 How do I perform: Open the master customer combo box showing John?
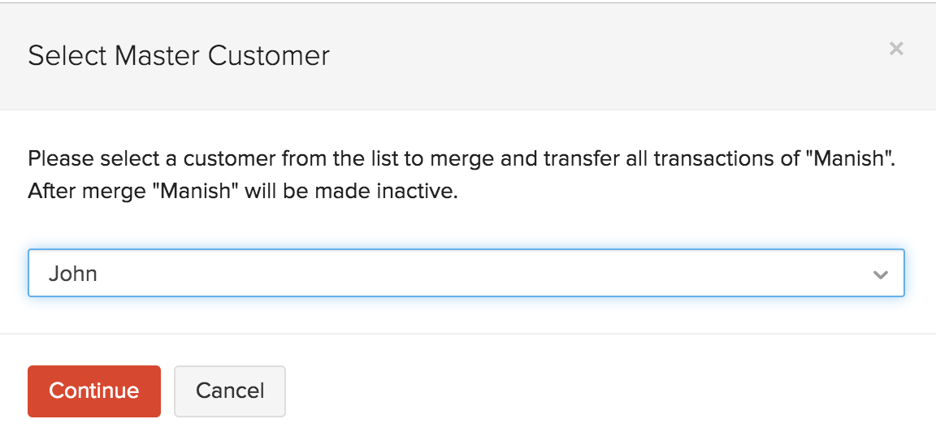click(x=455, y=274)
